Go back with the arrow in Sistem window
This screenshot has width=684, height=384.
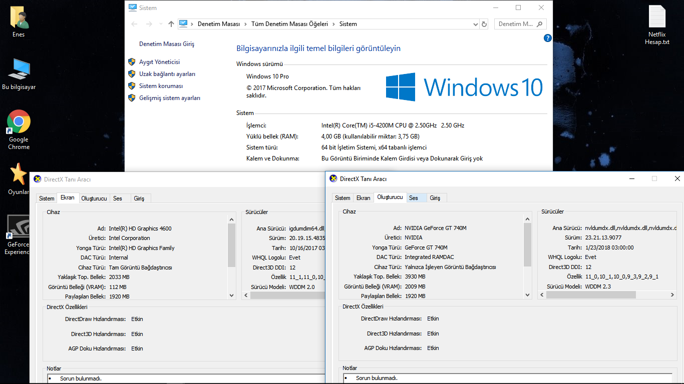[x=134, y=24]
